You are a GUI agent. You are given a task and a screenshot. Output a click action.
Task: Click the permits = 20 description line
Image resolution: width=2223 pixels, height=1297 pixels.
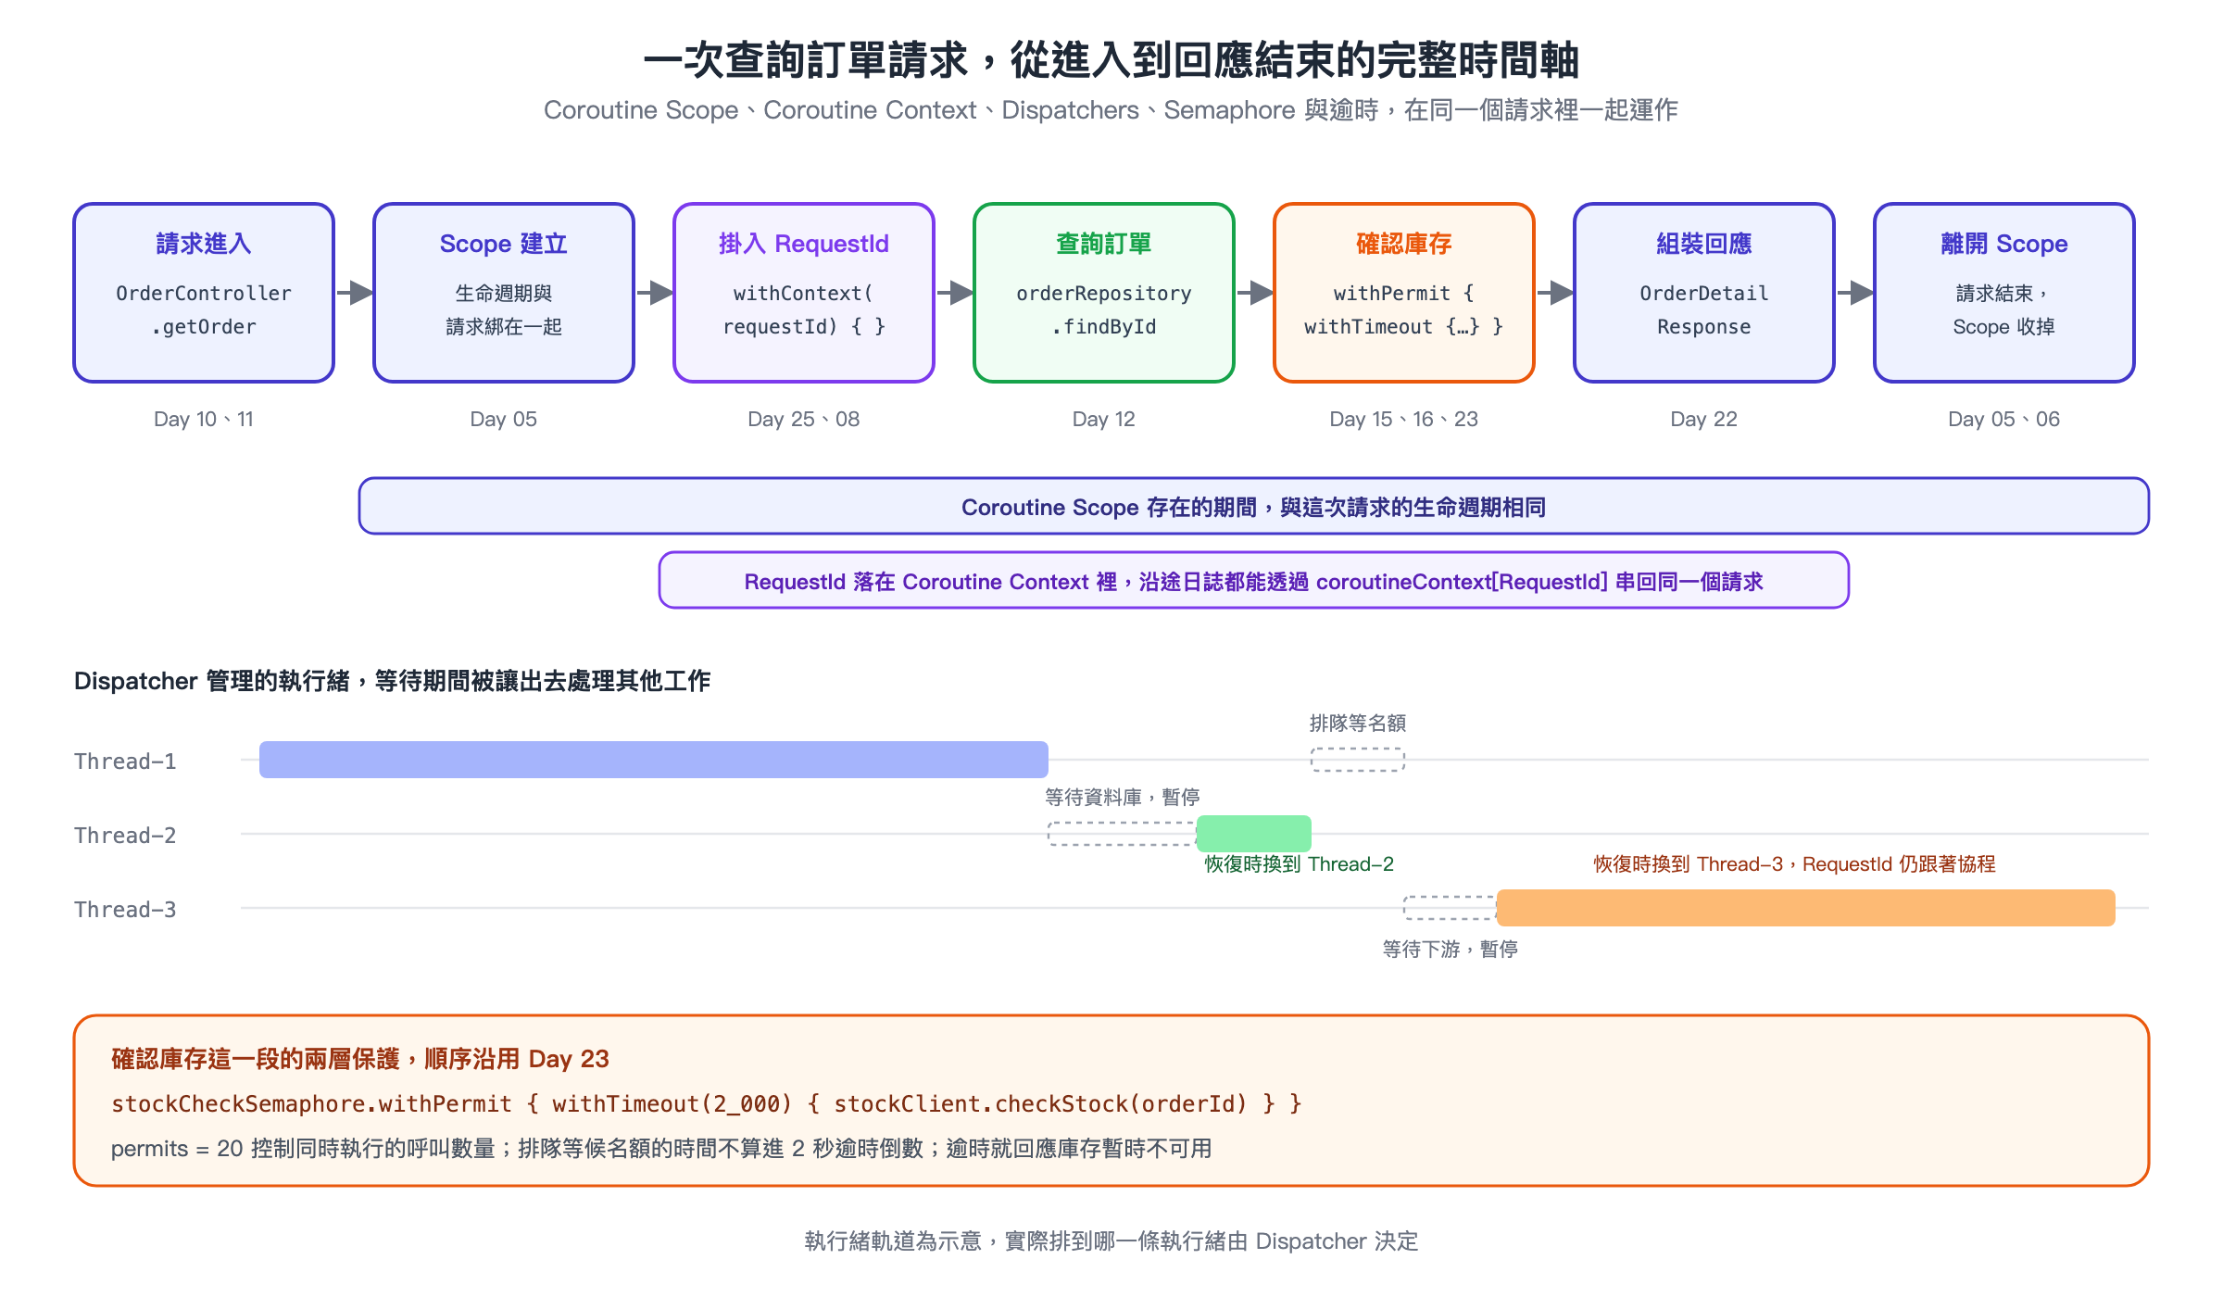(661, 1148)
